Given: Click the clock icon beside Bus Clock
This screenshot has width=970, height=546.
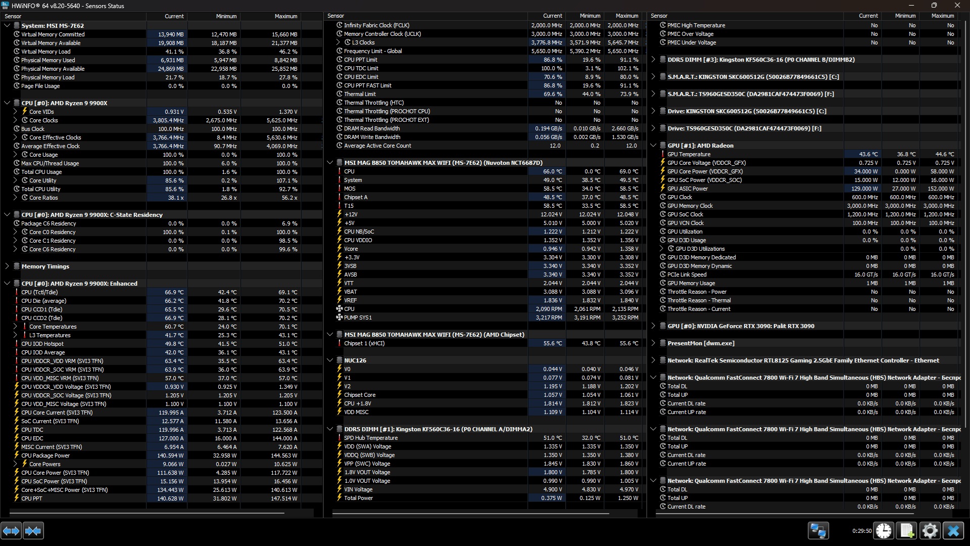Looking at the screenshot, I should coord(17,129).
